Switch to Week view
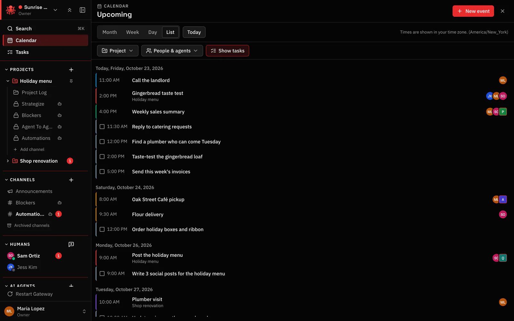The image size is (514, 321). [132, 32]
